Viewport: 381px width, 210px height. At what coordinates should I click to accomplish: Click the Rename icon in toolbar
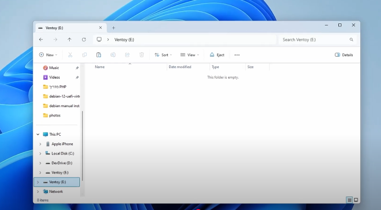(113, 55)
